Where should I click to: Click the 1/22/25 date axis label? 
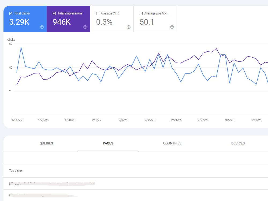tap(43, 120)
